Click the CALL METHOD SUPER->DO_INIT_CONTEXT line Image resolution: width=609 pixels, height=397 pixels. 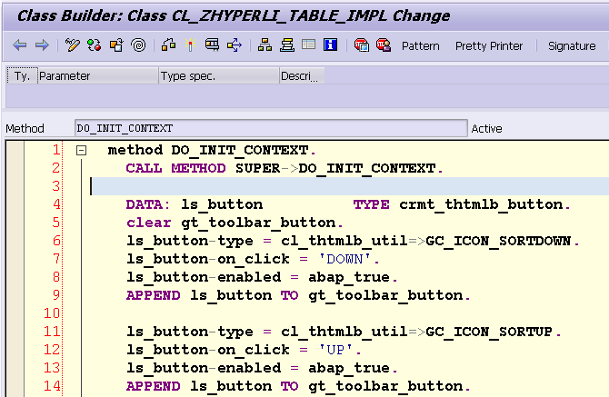point(285,168)
